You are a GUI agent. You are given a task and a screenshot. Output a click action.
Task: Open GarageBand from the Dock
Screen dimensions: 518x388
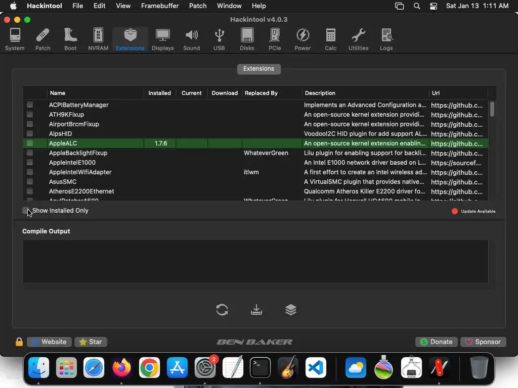pyautogui.click(x=288, y=368)
